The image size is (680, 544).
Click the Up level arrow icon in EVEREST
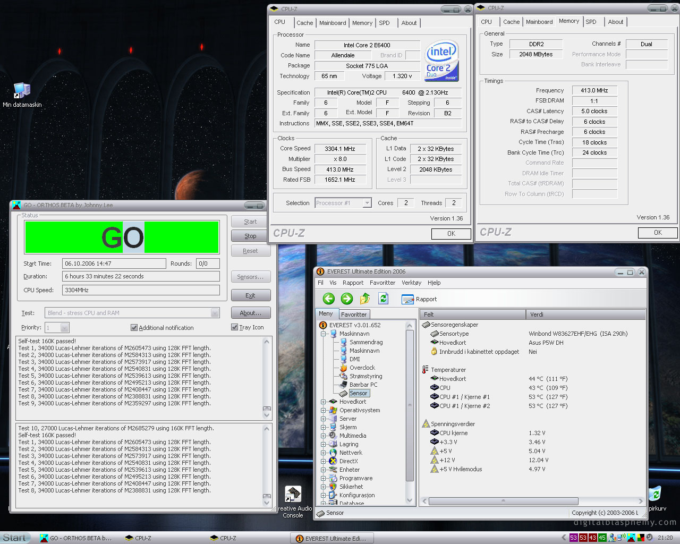(x=365, y=299)
